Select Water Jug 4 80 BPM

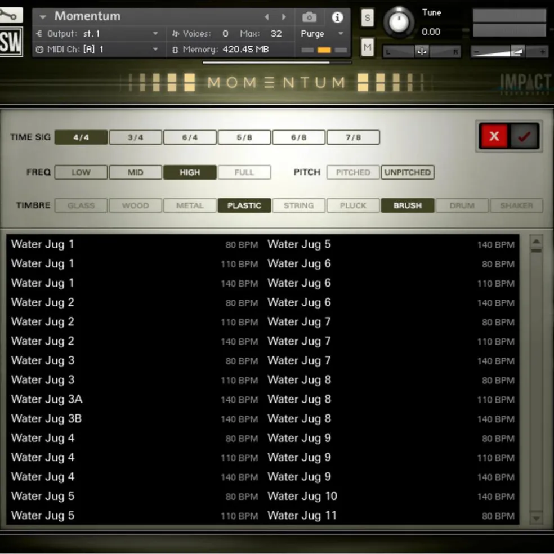[134, 438]
